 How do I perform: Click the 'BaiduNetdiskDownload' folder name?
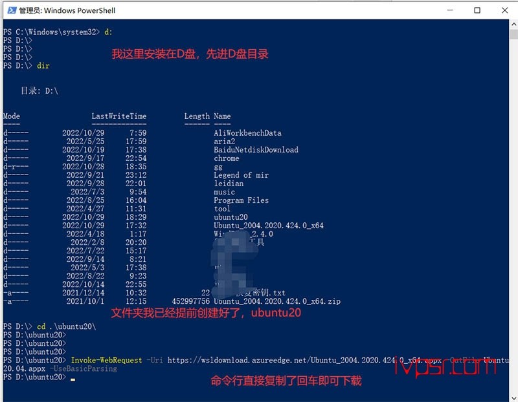click(256, 150)
